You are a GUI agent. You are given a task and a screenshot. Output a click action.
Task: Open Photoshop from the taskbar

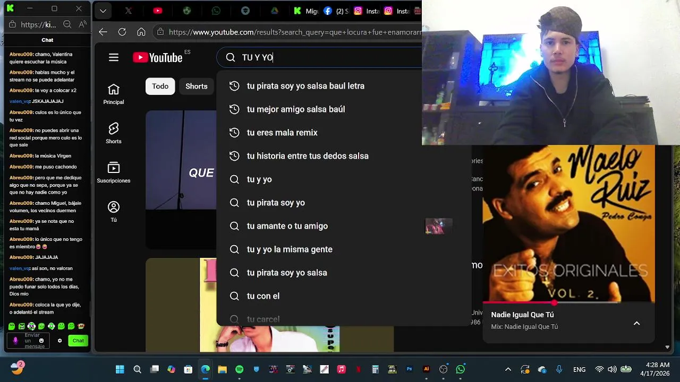[409, 369]
